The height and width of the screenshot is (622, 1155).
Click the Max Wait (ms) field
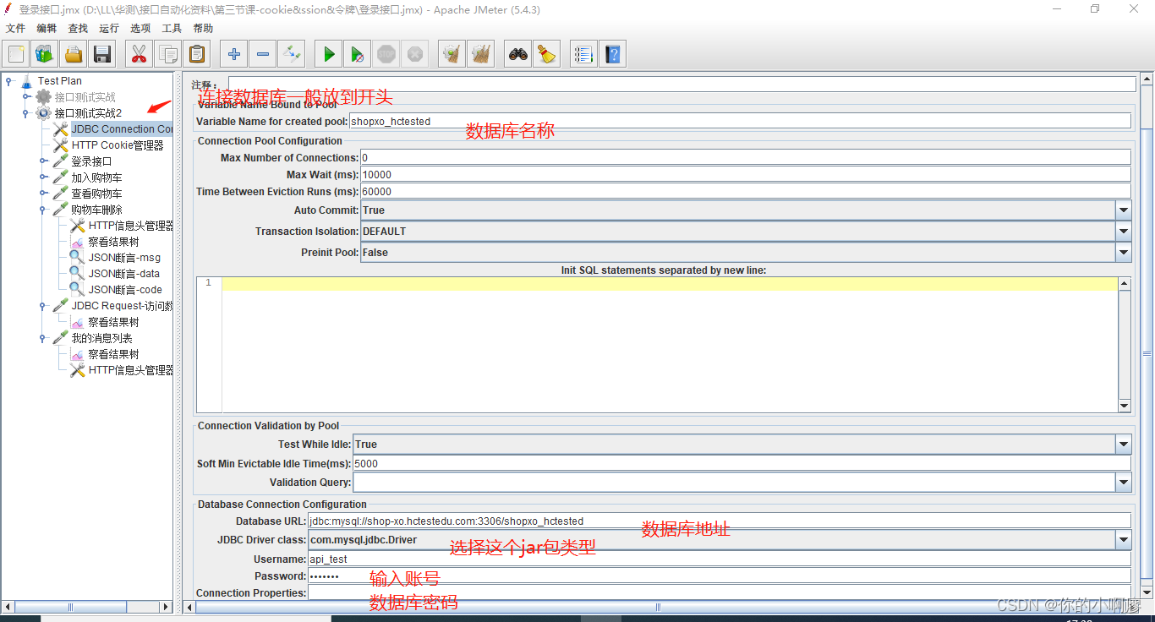point(746,174)
